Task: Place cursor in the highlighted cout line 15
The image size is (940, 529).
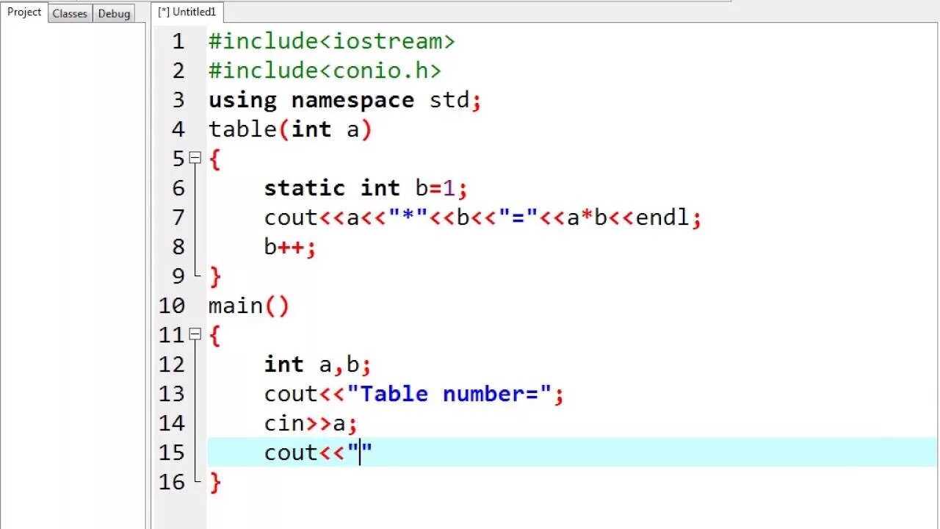Action: (572, 453)
